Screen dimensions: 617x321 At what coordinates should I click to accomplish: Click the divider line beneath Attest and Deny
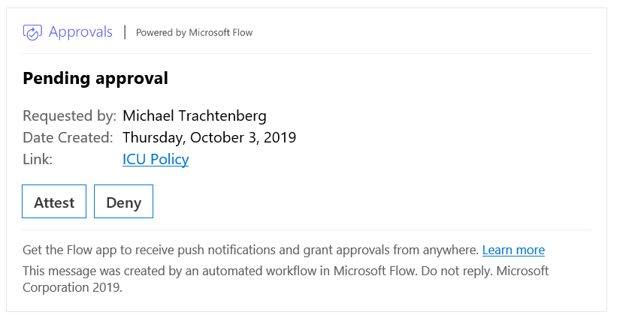[307, 229]
